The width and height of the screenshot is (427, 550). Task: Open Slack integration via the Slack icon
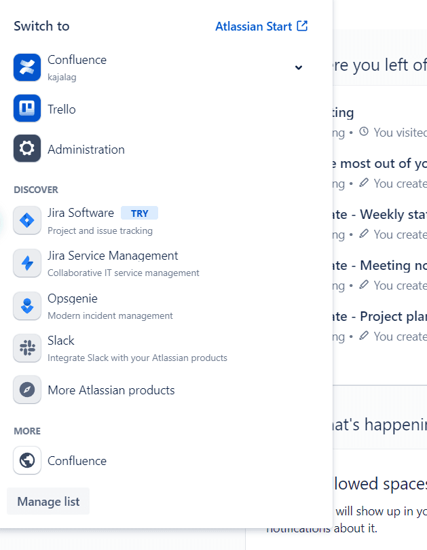tap(27, 347)
